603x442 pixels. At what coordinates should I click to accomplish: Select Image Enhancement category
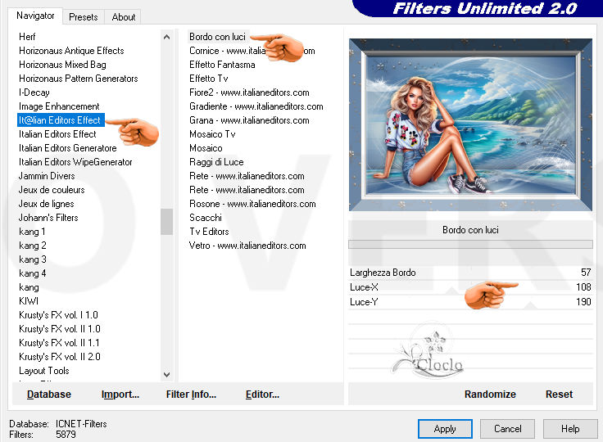59,106
